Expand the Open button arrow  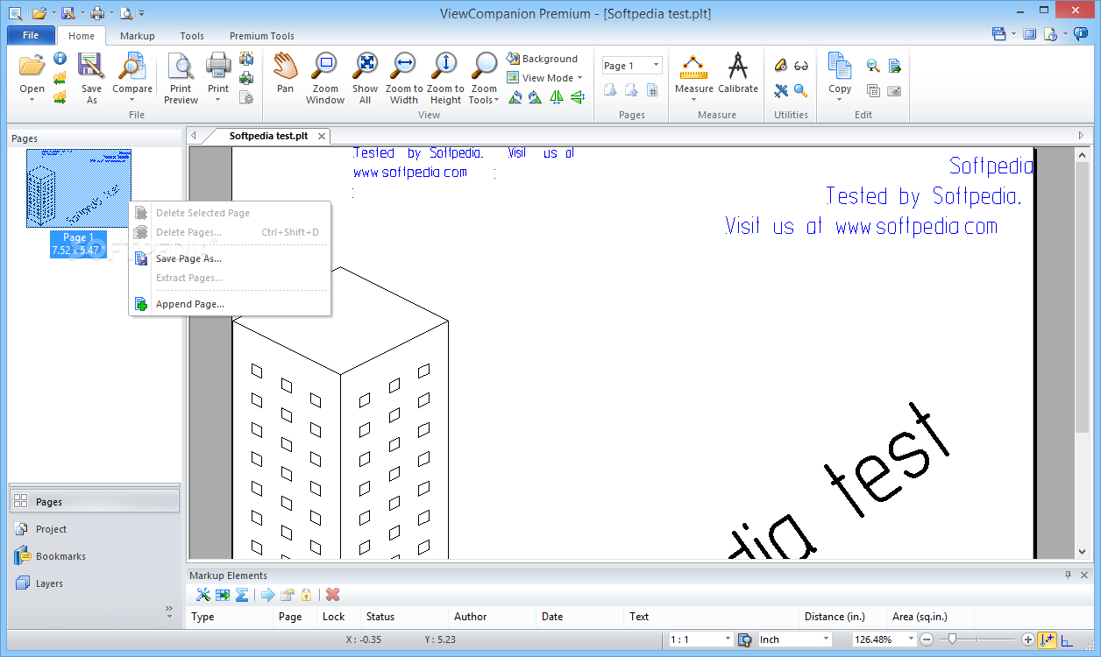point(32,99)
